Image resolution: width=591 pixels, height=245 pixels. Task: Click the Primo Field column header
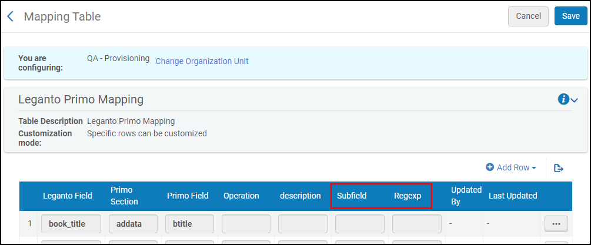[187, 196]
